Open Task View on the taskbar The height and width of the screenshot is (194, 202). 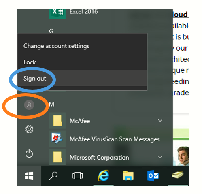pos(78,176)
